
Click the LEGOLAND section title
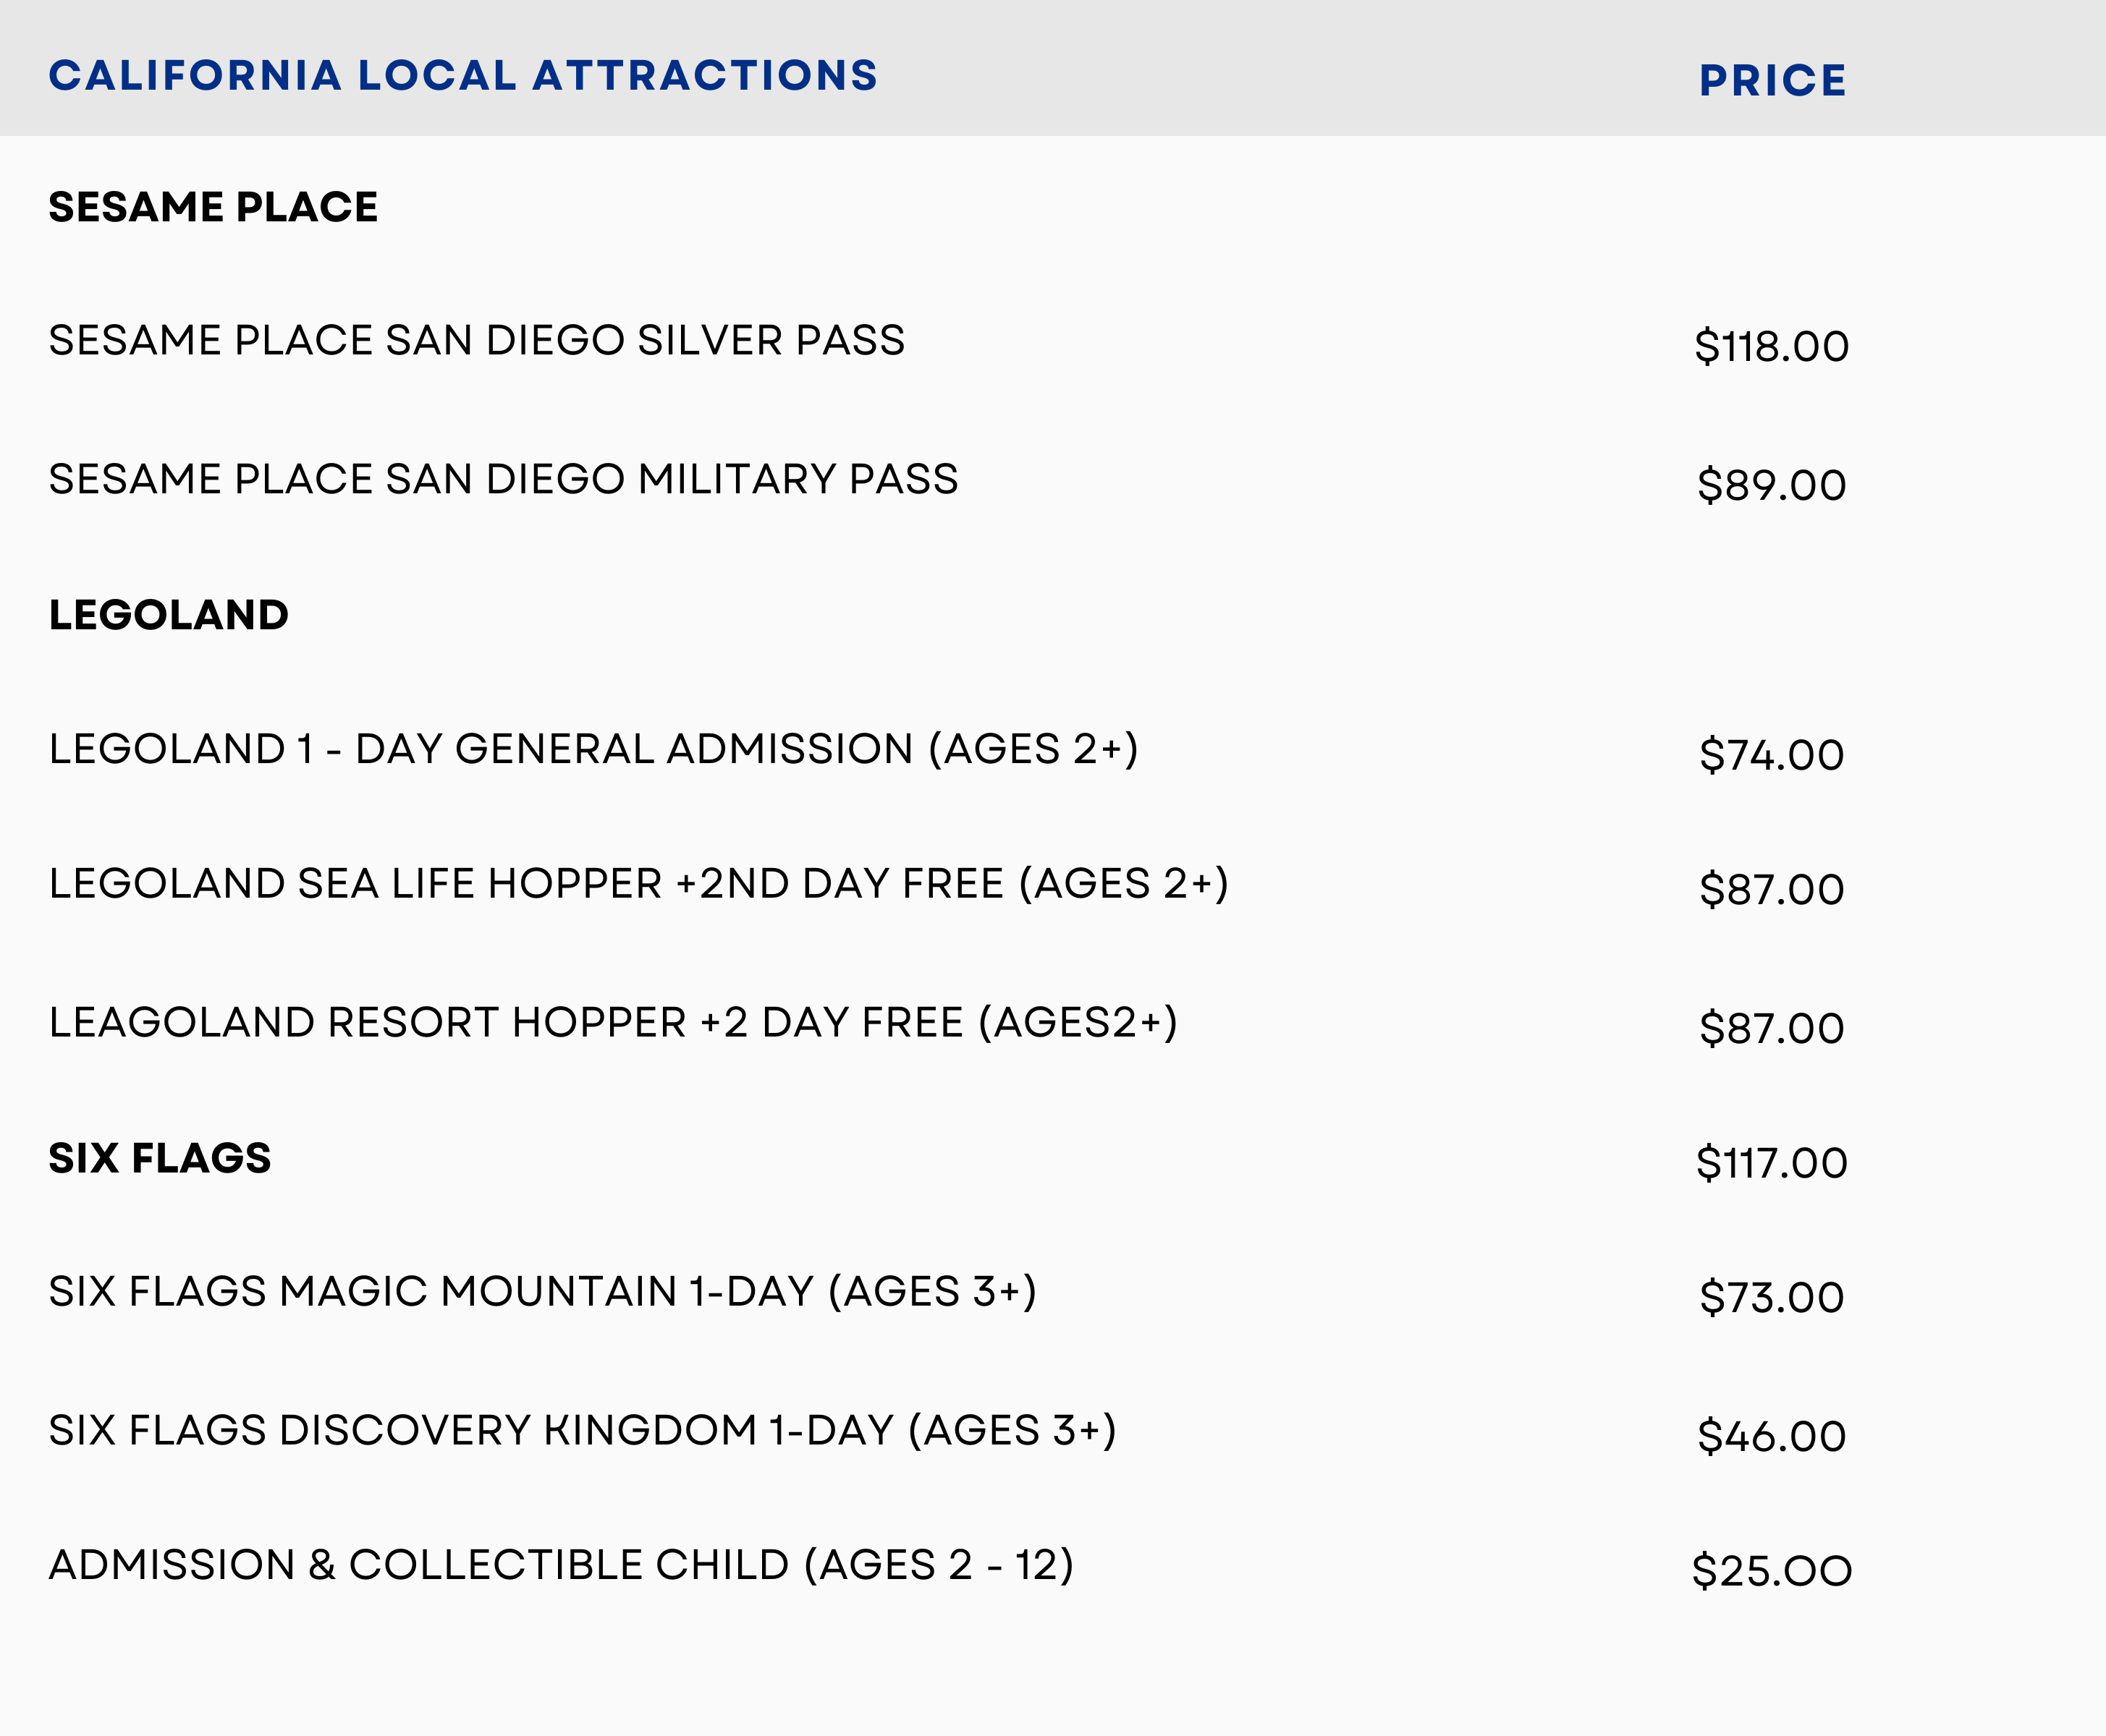[x=168, y=615]
